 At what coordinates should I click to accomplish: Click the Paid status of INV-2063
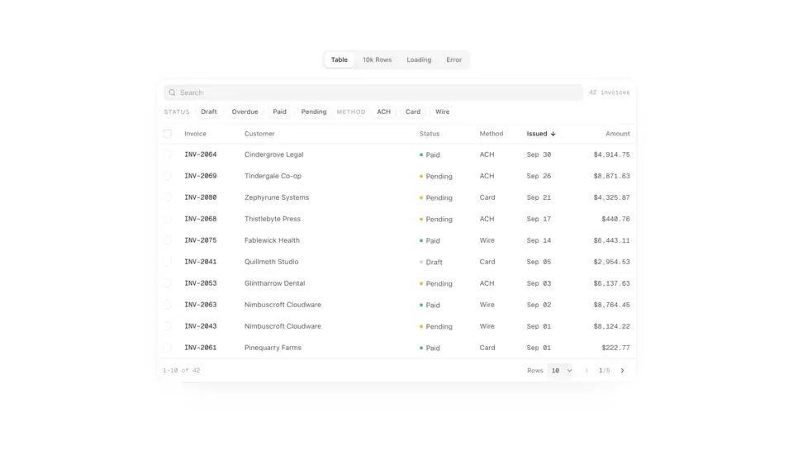[430, 306]
